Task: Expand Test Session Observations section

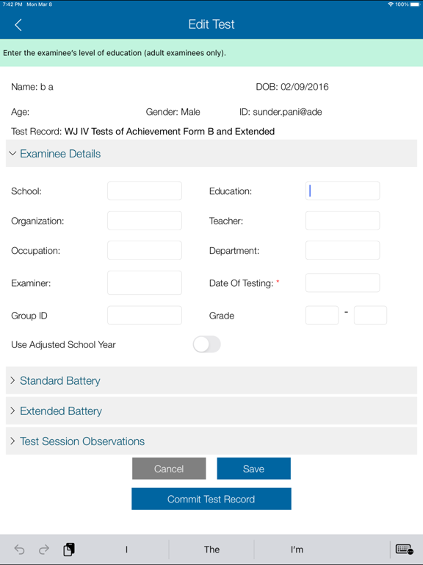Action: point(211,441)
